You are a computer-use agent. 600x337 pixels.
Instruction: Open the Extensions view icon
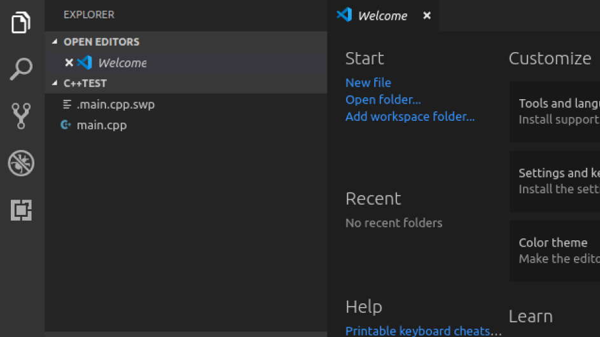21,210
